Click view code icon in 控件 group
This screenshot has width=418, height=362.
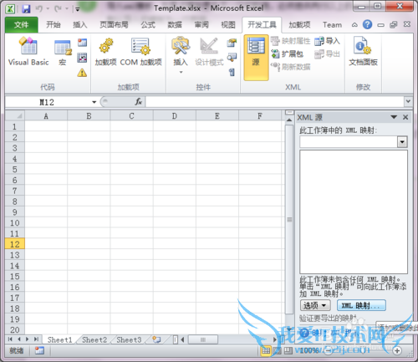click(x=232, y=58)
